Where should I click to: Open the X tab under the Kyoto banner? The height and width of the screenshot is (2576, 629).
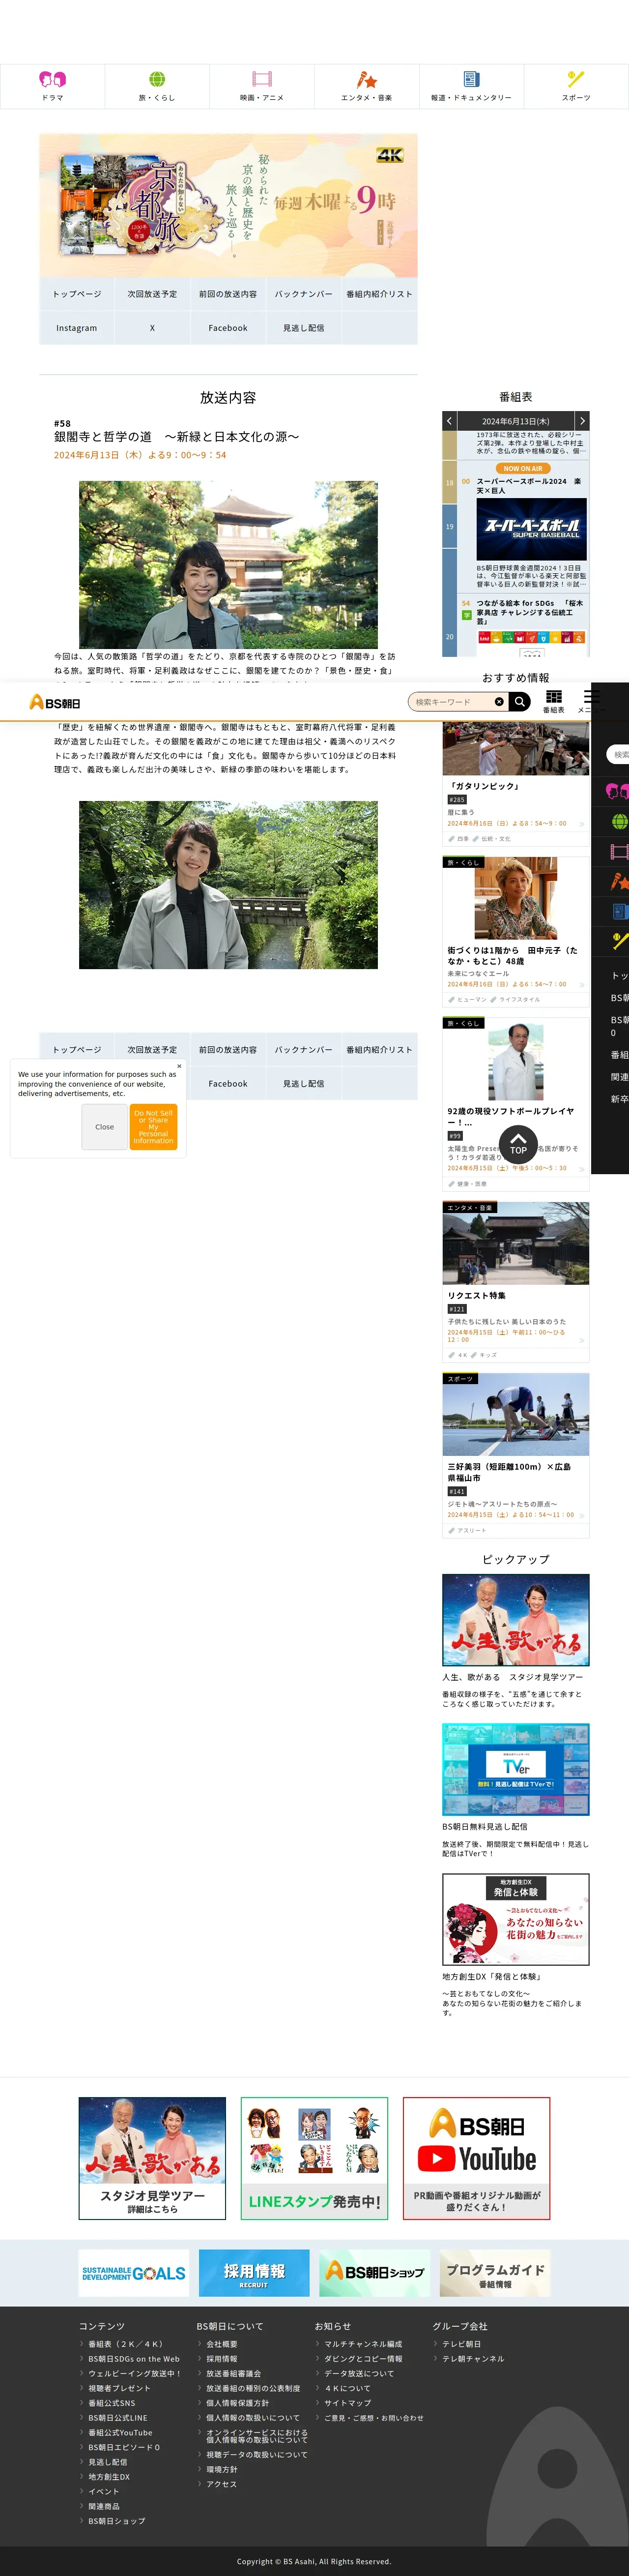152,328
